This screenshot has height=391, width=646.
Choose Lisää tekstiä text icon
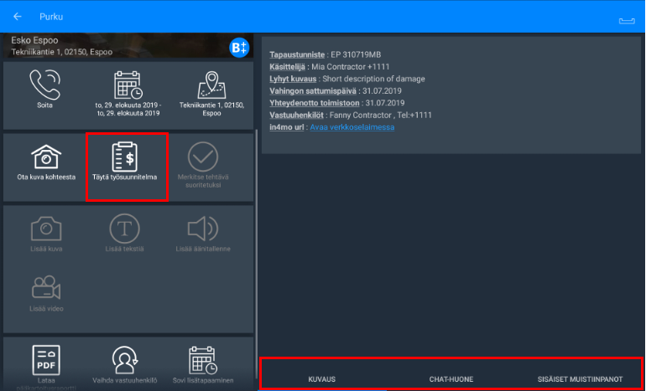pyautogui.click(x=125, y=233)
